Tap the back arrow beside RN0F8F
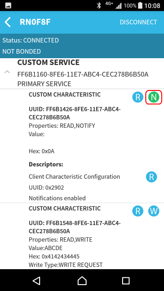The height and width of the screenshot is (291, 164). pyautogui.click(x=8, y=22)
